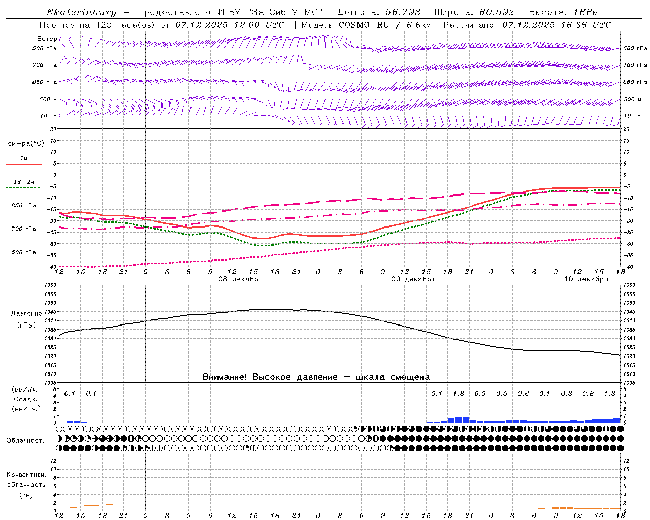
Task: Select the 10 декабря date label
Action: tap(586, 279)
